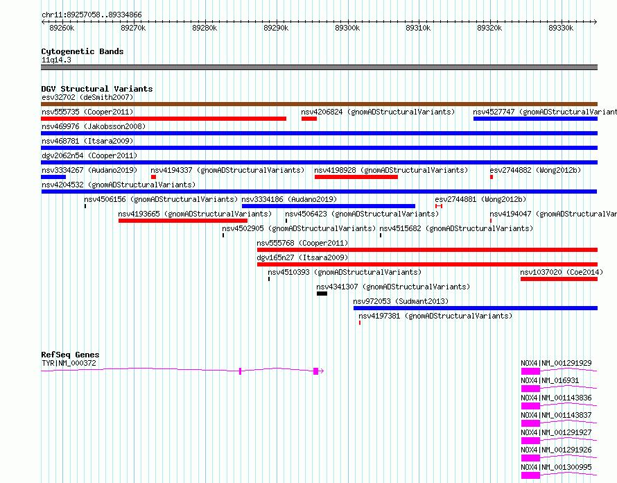
Task: Open nsv4502905 gnomAD variant label
Action: click(x=299, y=228)
